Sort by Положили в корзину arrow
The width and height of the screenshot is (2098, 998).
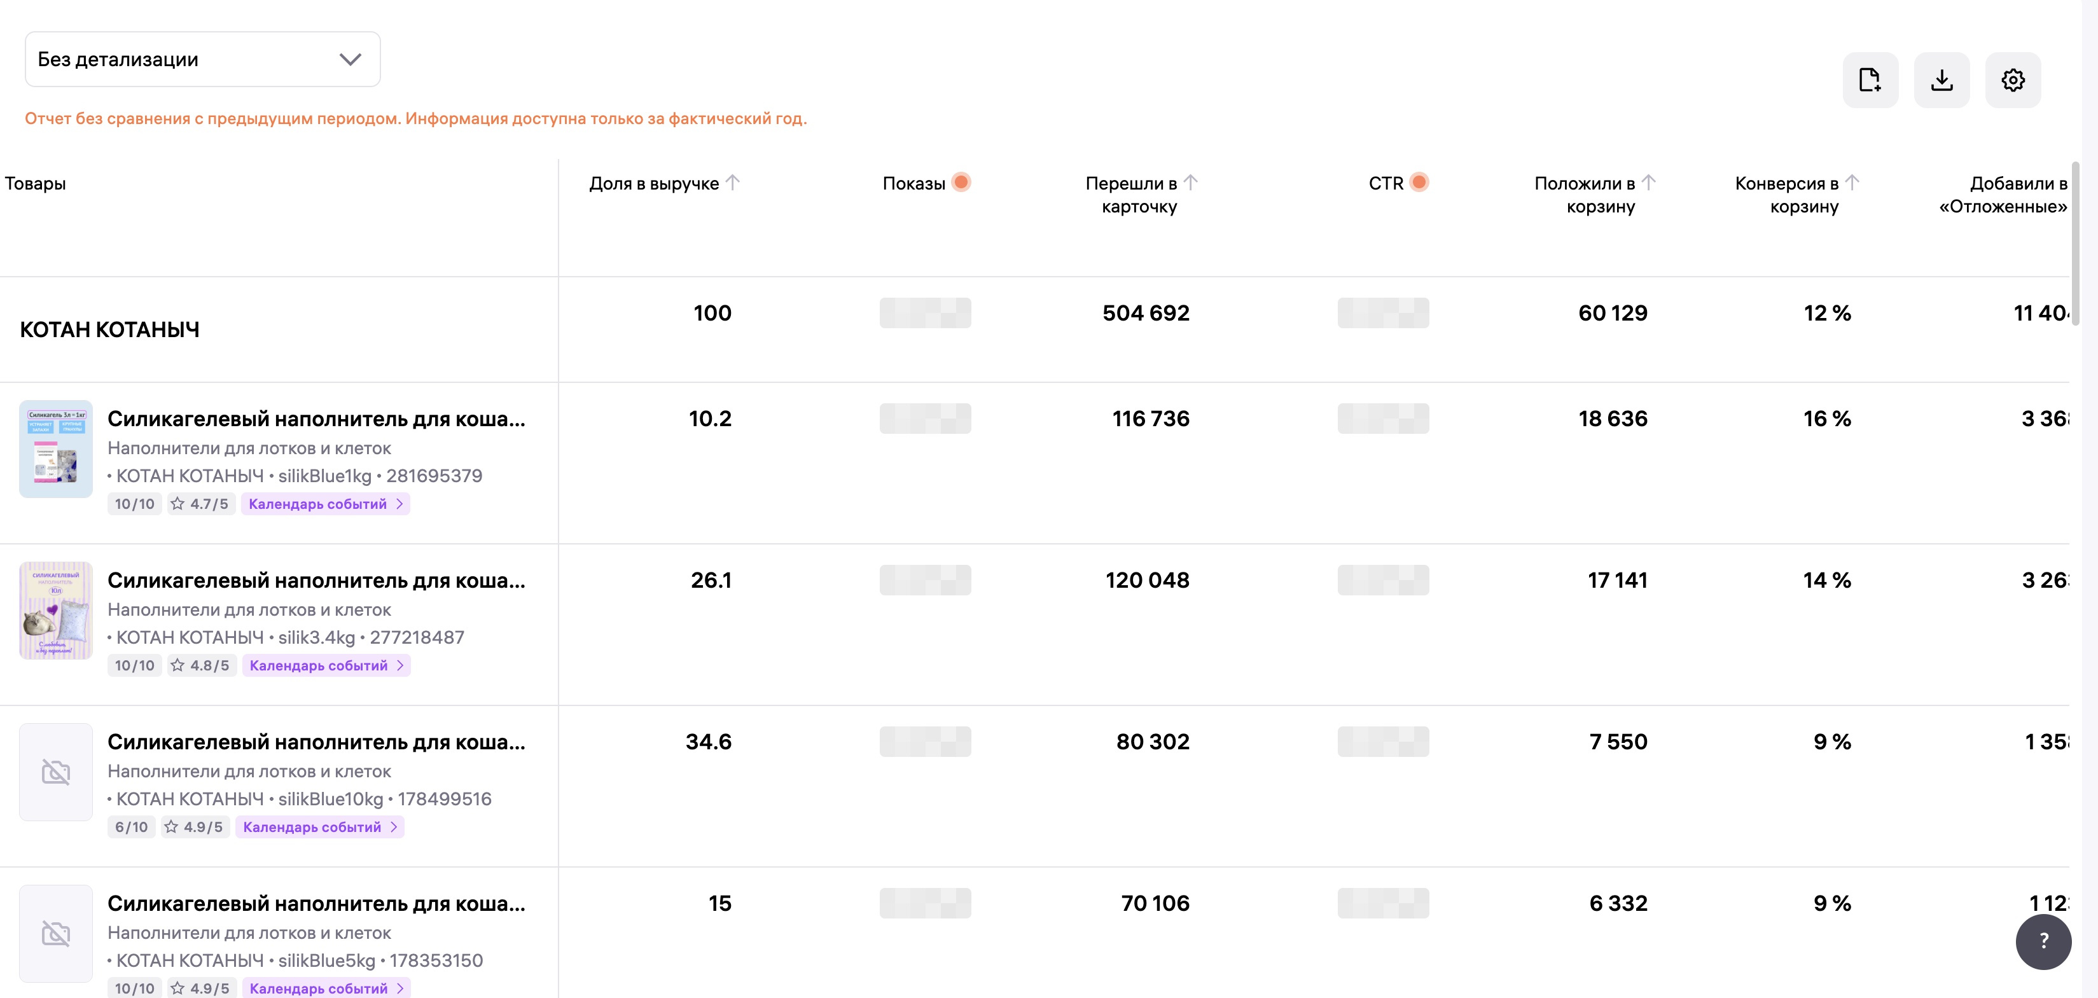point(1648,183)
